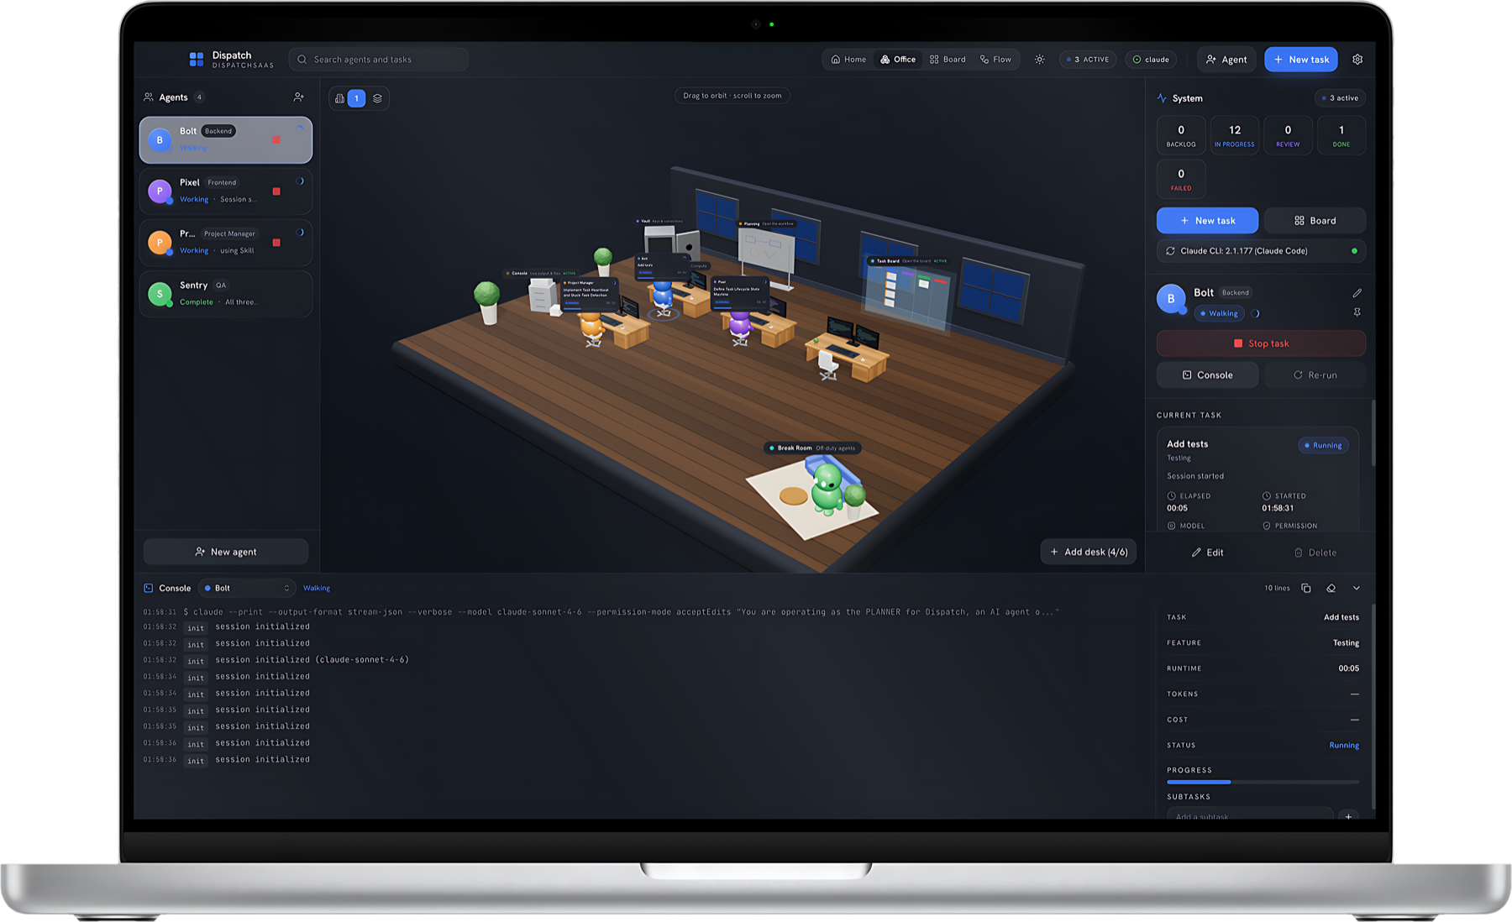Open Backlog count card
1512x922 pixels.
1181,135
